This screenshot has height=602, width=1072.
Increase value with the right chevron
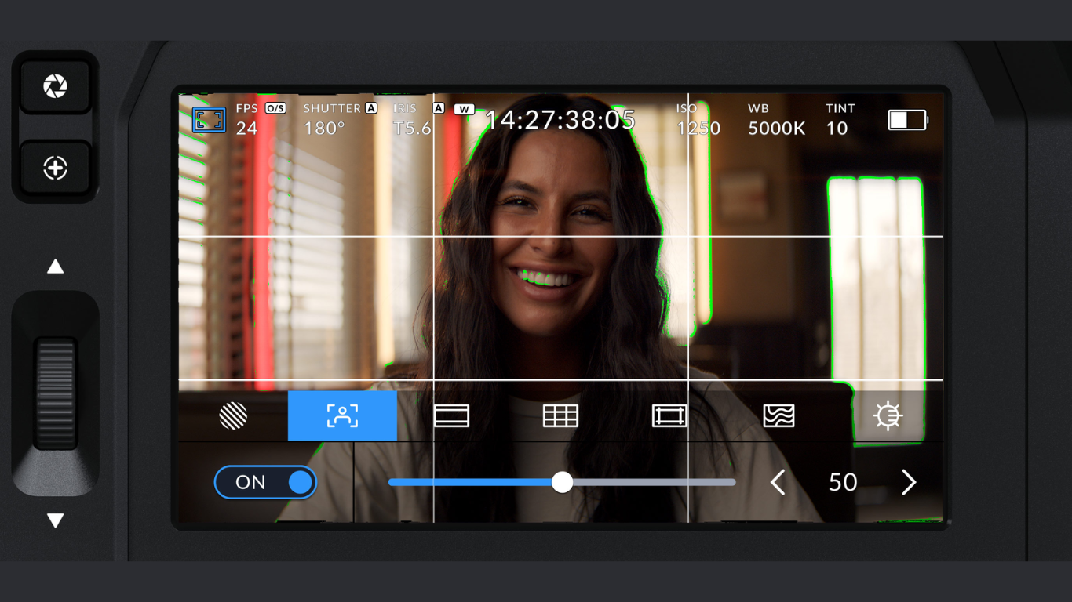point(909,482)
